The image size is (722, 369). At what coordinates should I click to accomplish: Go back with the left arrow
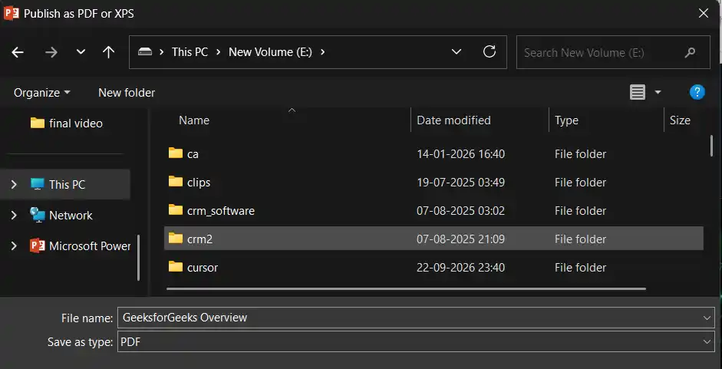pos(18,52)
